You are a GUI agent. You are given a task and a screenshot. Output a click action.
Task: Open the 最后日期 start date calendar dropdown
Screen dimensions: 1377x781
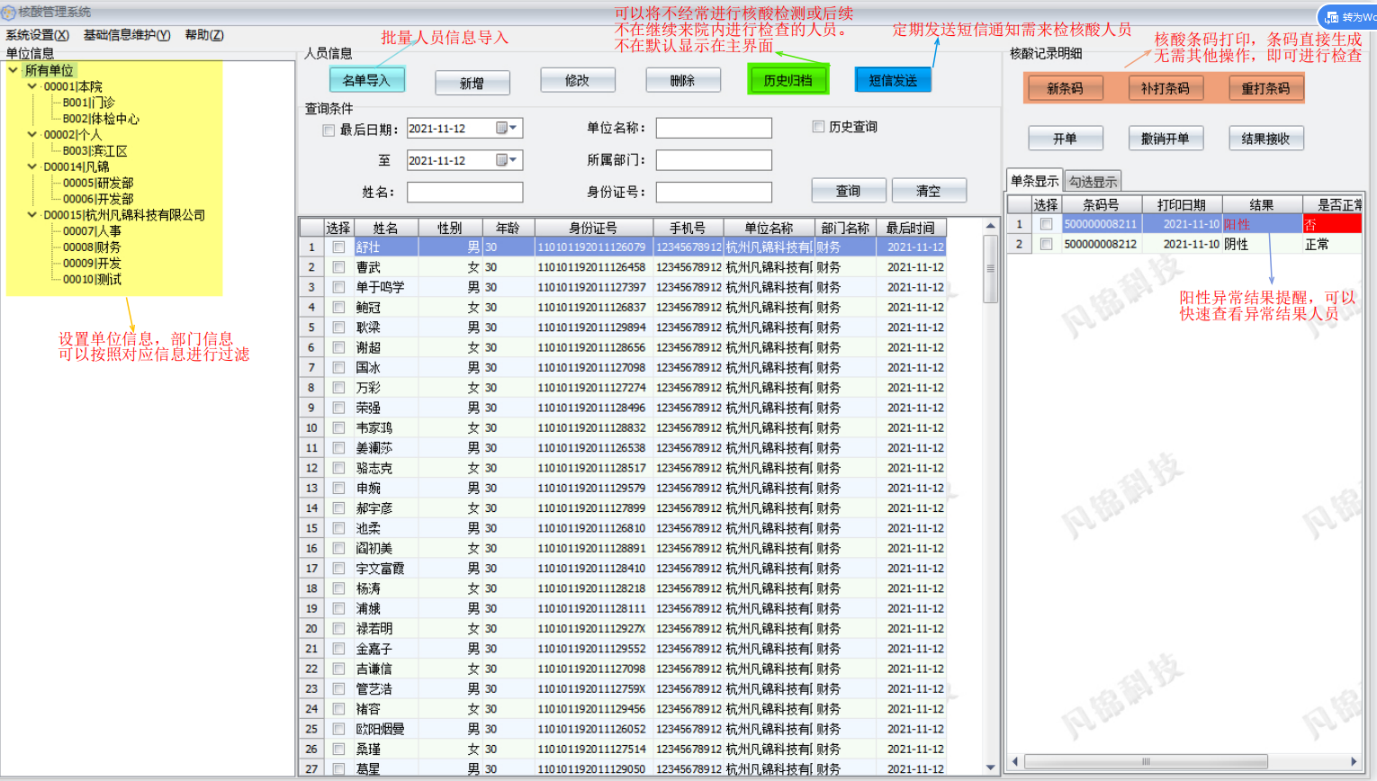coord(507,129)
